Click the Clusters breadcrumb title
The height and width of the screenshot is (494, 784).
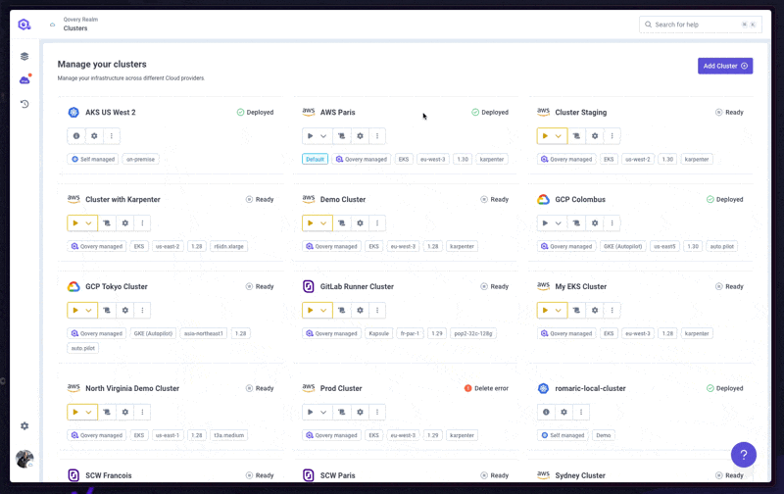click(75, 28)
